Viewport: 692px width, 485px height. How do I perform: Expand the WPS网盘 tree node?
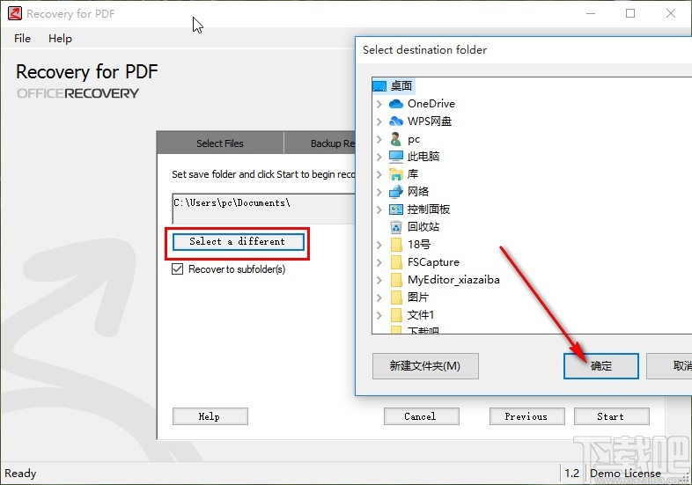point(379,121)
